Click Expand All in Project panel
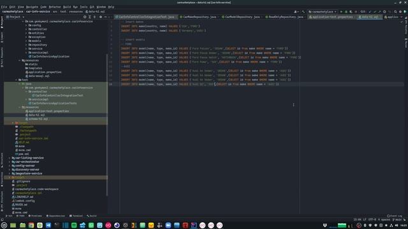The image size is (408, 229). (x=89, y=17)
